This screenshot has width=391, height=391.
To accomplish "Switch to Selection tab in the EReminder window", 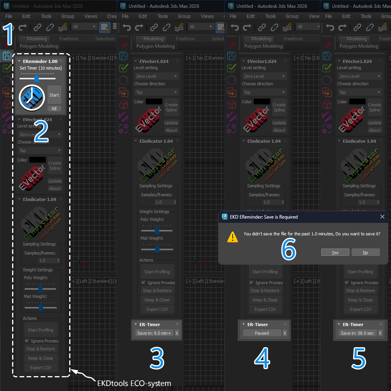I will tap(104, 39).
